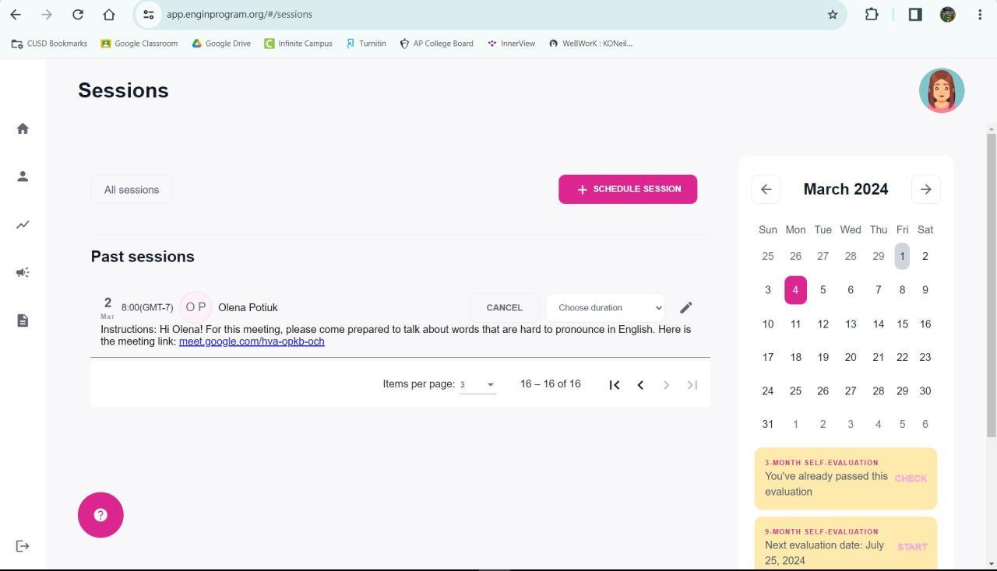The image size is (997, 571).
Task: View site information icon in address bar
Action: click(149, 14)
